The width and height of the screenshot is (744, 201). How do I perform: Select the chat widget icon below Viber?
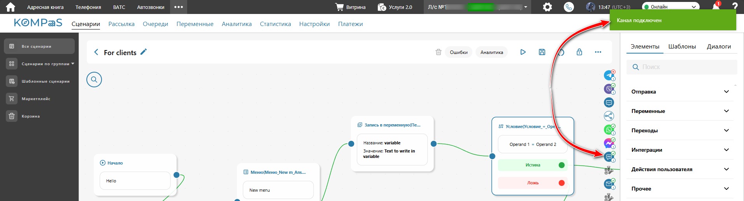coord(609,102)
